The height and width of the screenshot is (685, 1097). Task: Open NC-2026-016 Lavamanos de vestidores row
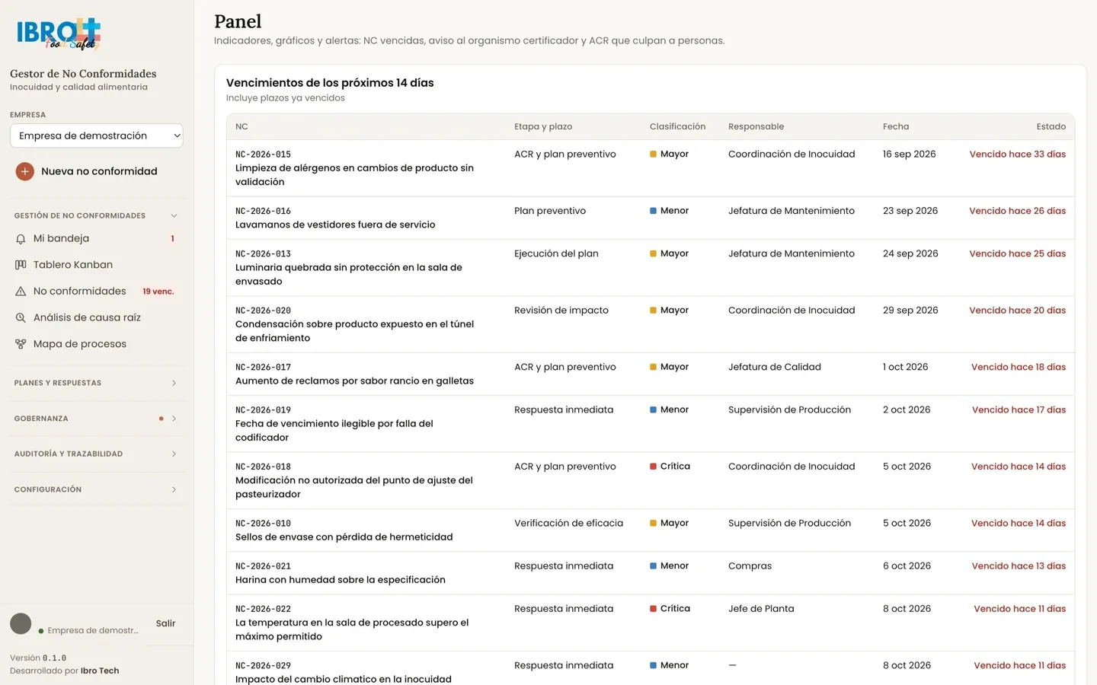651,218
